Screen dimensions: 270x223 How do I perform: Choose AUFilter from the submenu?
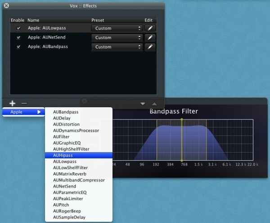point(79,137)
